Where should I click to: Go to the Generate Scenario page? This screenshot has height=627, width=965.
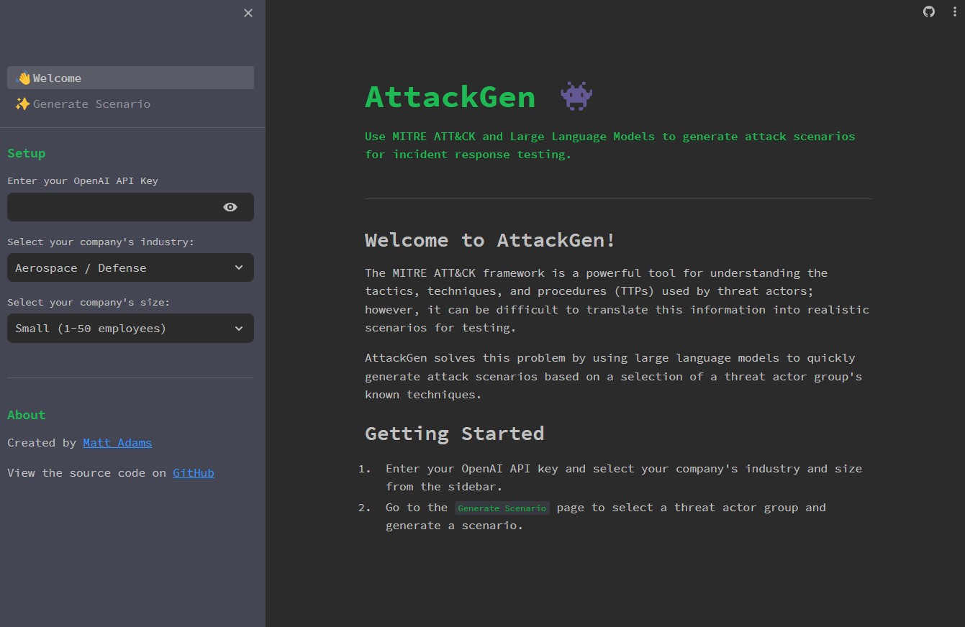(x=130, y=104)
